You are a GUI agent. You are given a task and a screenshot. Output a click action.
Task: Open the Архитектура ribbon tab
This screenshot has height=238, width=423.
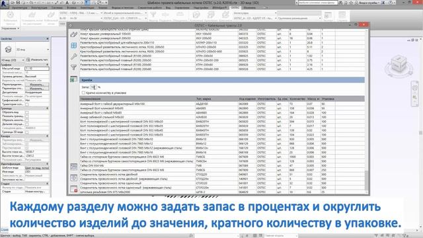[x=20, y=7]
